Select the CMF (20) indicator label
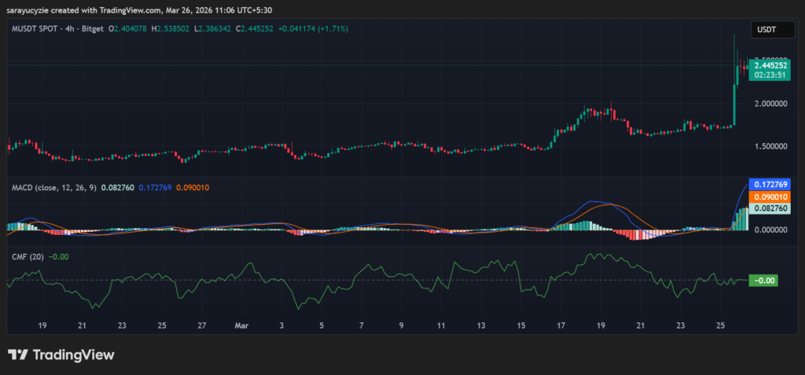This screenshot has height=375, width=805. pyautogui.click(x=27, y=256)
